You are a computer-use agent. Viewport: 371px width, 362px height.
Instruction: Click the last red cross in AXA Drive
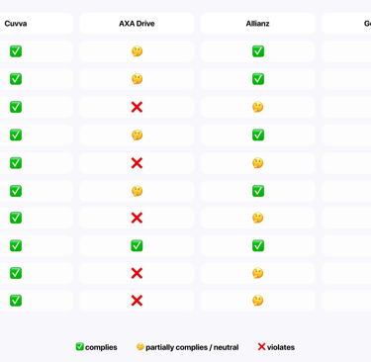coord(137,301)
